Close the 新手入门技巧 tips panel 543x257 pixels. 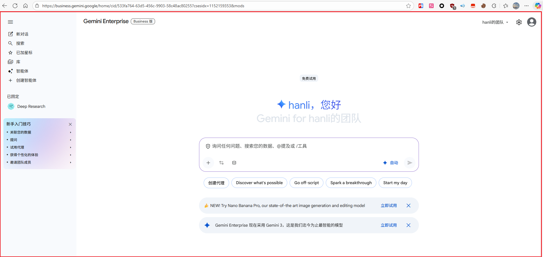coord(70,124)
